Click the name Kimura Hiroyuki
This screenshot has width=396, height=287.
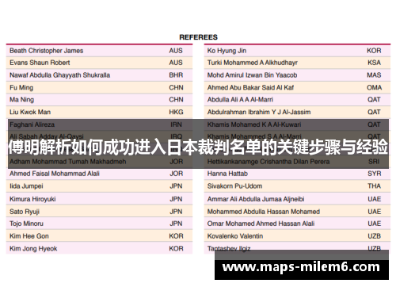[x=32, y=199]
